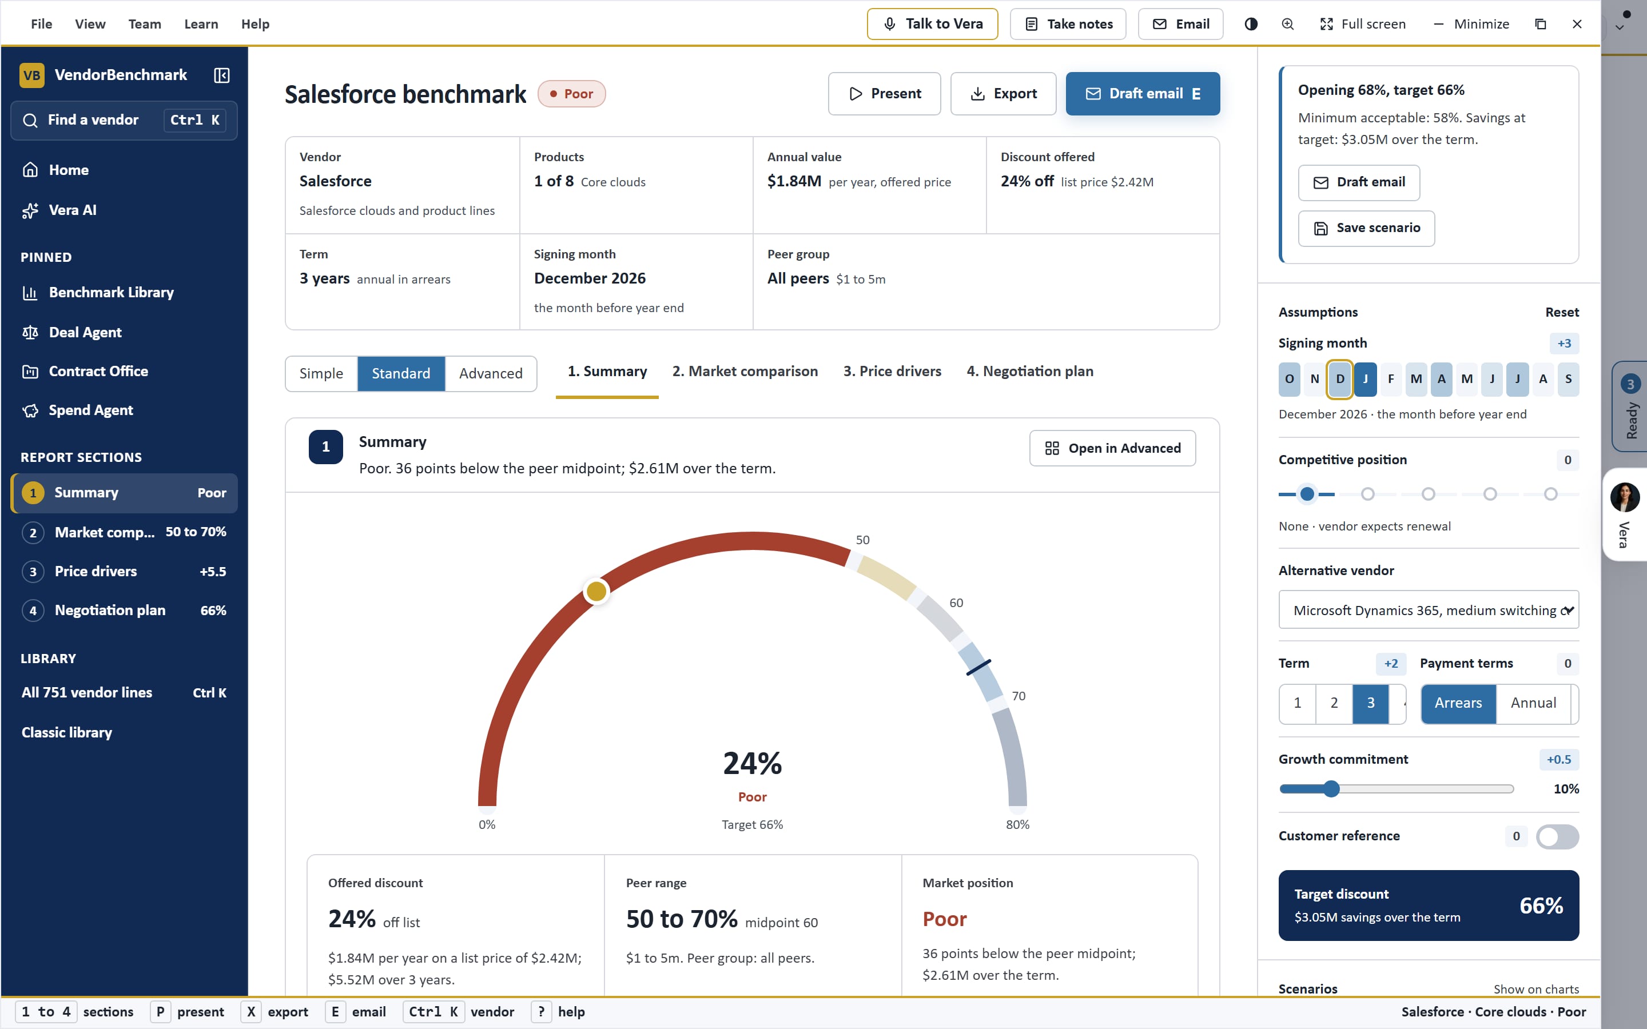Screen dimensions: 1647x1029
Task: Switch to Market comparison tab
Action: pos(745,372)
